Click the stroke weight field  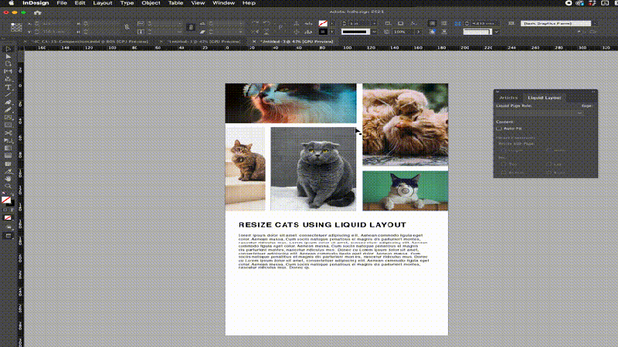click(x=359, y=23)
